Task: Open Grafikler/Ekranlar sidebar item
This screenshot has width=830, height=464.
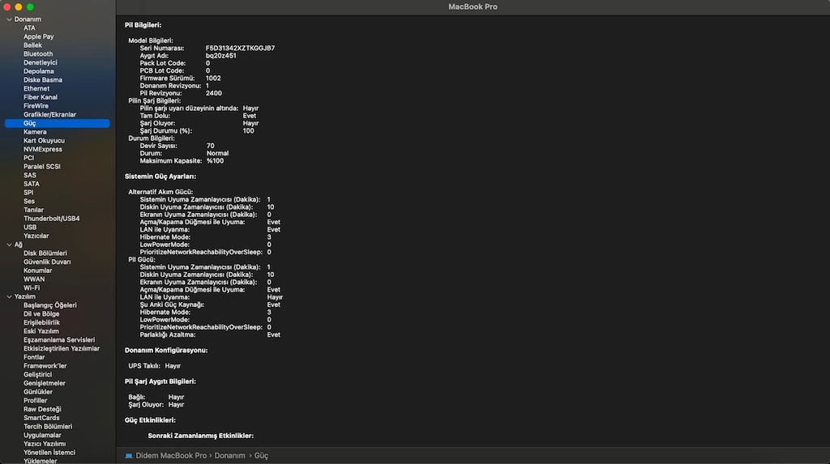Action: coord(49,114)
